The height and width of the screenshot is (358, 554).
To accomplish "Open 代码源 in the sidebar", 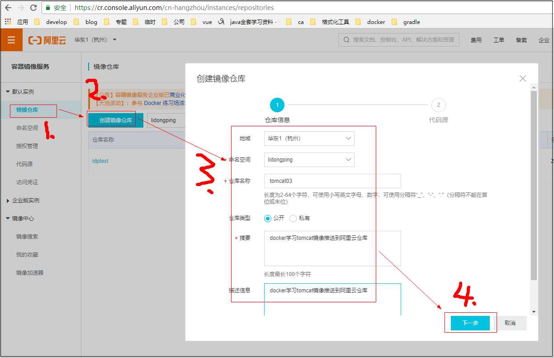I will tap(24, 164).
